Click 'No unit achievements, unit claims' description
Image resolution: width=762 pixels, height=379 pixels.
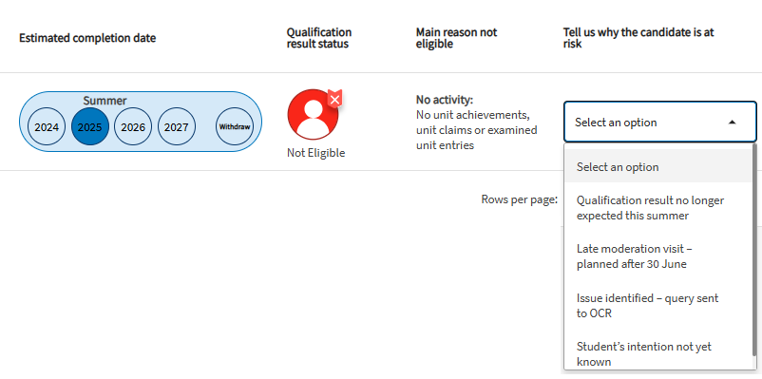coord(476,130)
